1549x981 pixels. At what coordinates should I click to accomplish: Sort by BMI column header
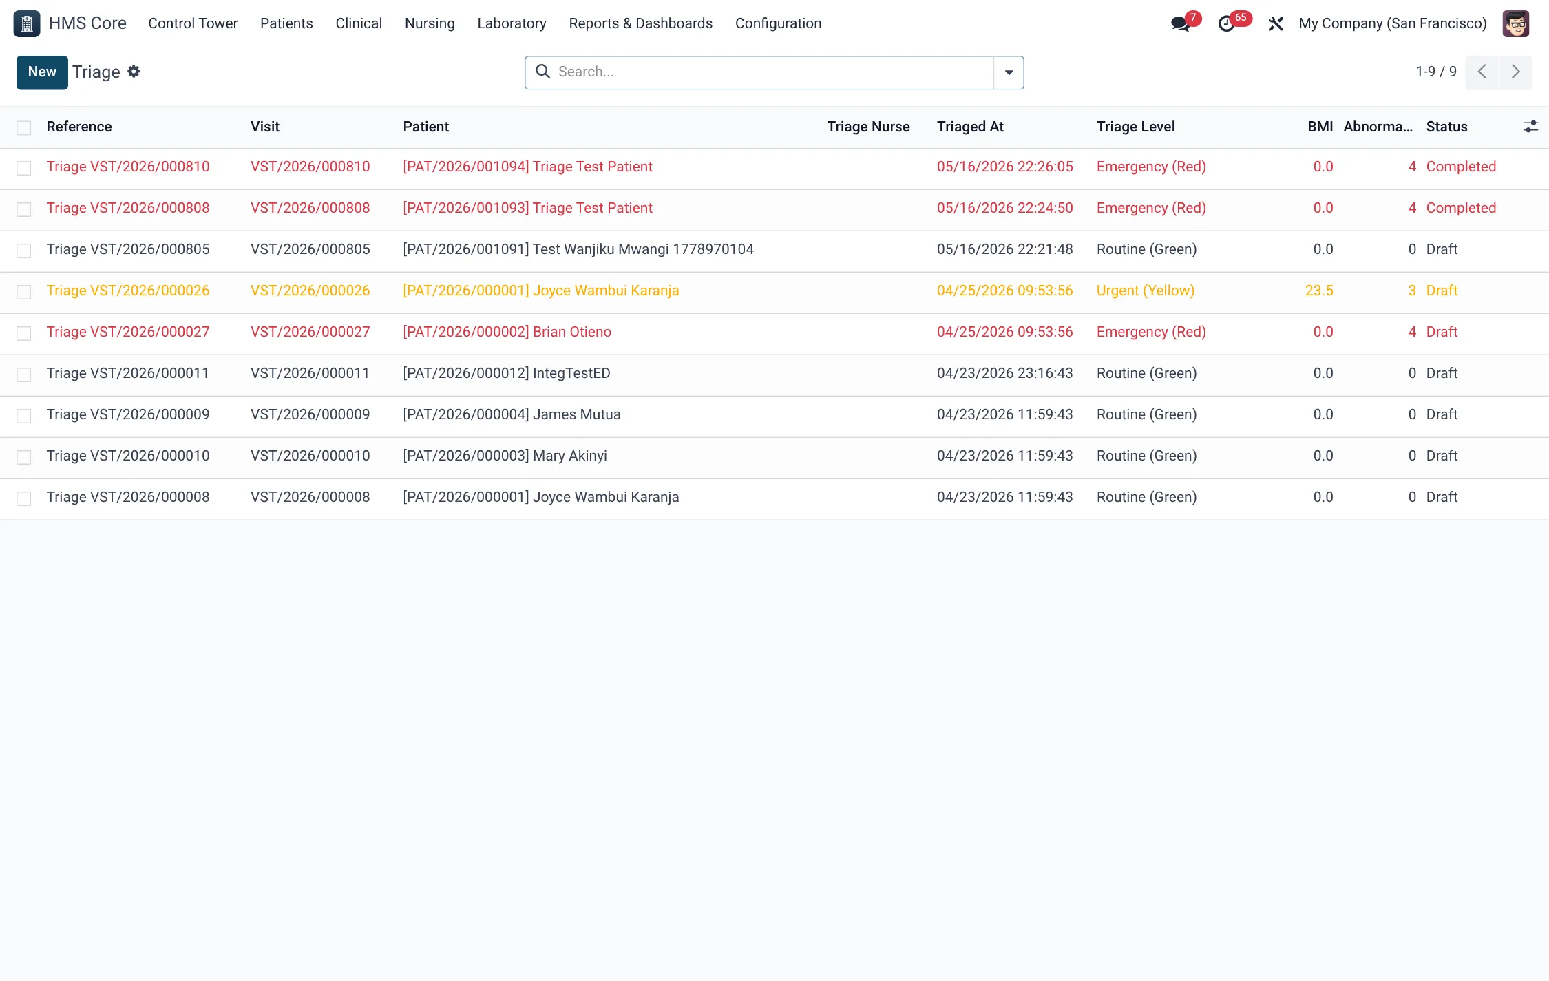tap(1320, 127)
